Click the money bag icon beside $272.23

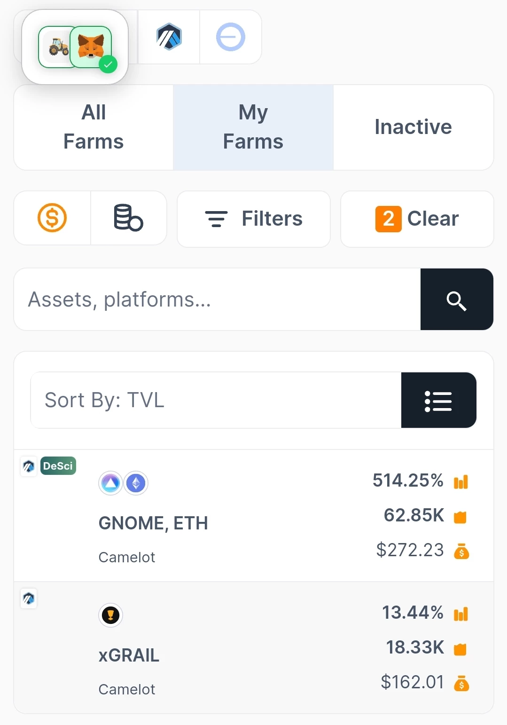461,551
